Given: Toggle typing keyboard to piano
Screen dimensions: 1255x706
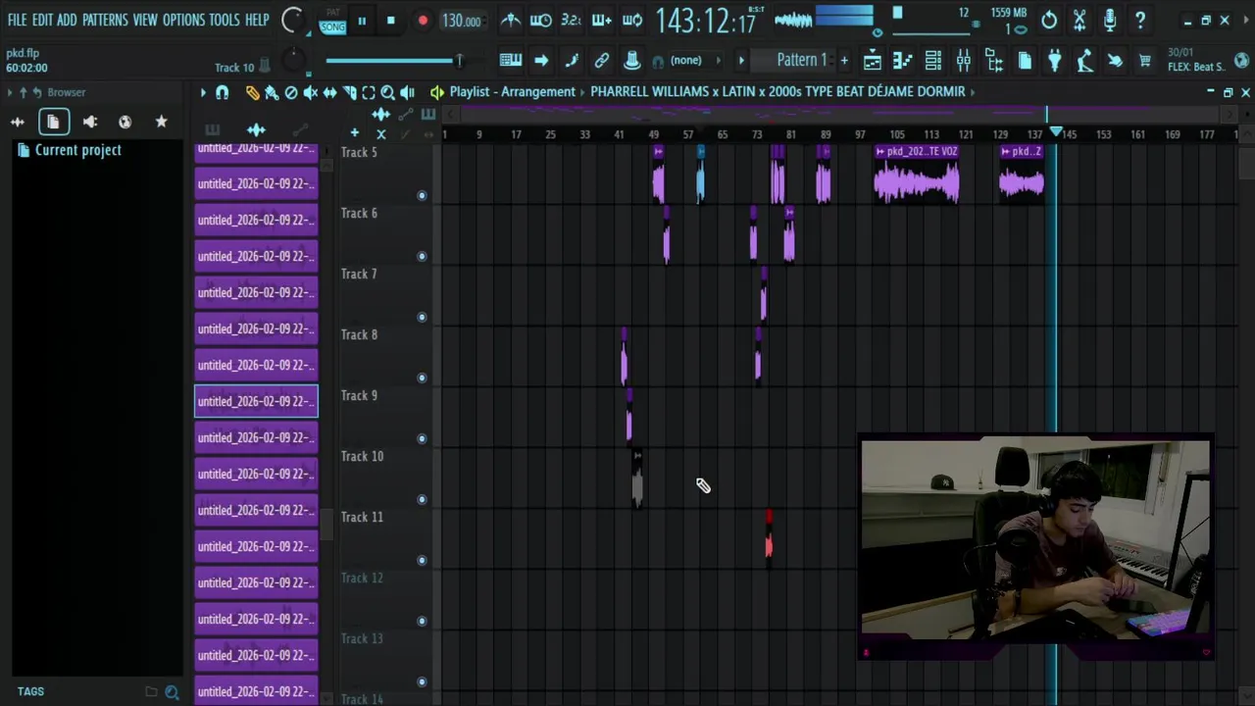Looking at the screenshot, I should [x=510, y=61].
